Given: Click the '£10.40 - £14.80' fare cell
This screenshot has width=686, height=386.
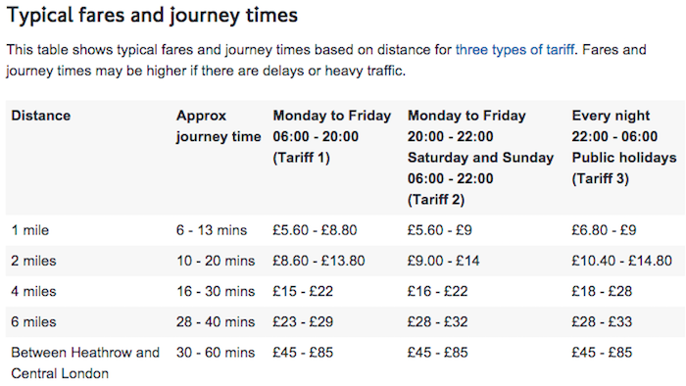Looking at the screenshot, I should pos(621,261).
